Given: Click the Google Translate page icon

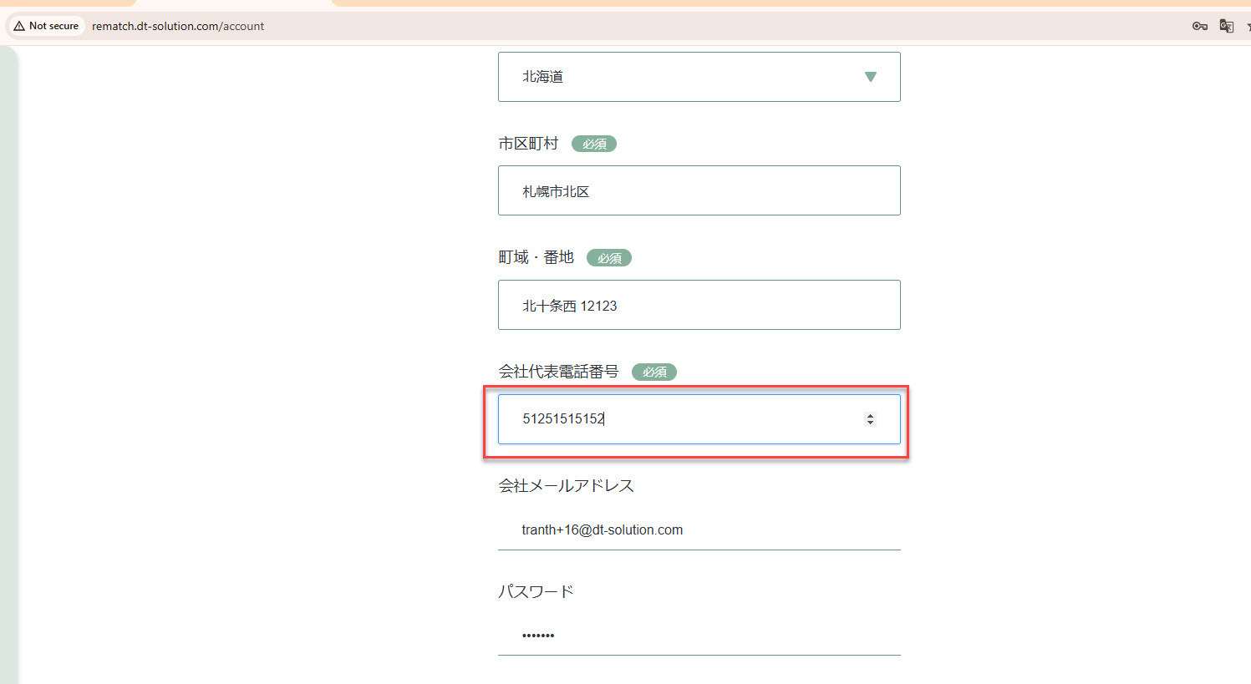Looking at the screenshot, I should (1226, 26).
